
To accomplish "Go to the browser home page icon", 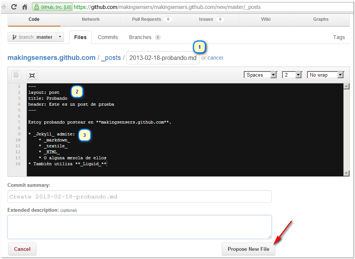I will [25, 7].
